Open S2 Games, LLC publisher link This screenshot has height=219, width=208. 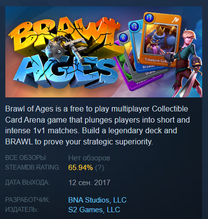(94, 210)
